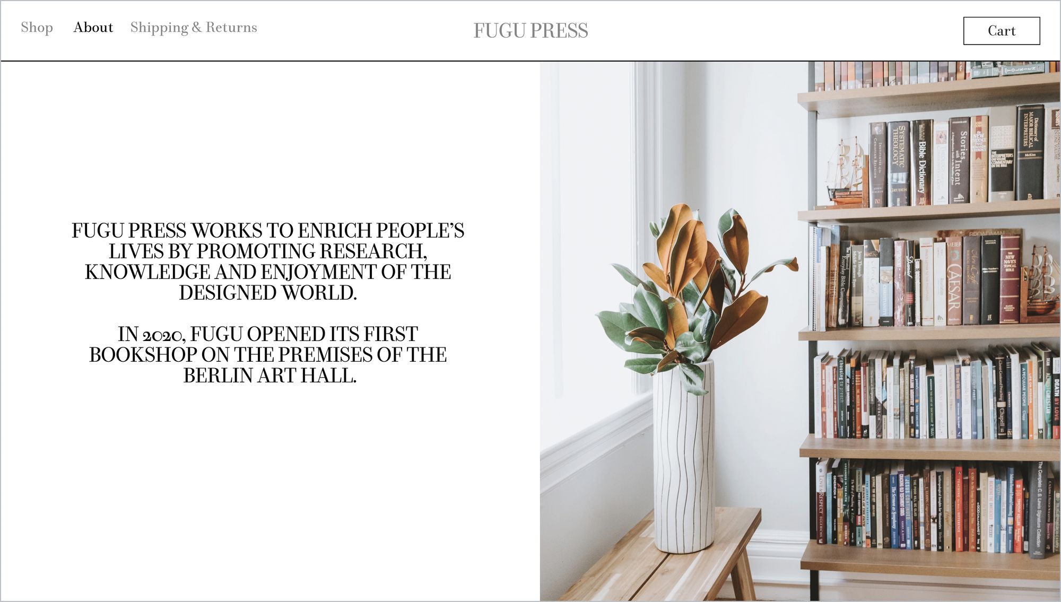
Task: Click the striped ceramic vase in the photo
Action: click(683, 456)
